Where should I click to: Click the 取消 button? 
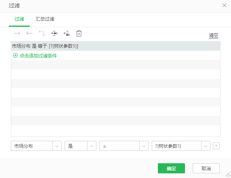point(206,168)
